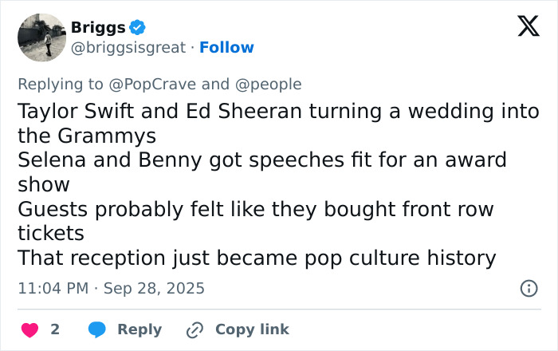Screen dimensions: 558x351
Task: Click the Reply text label
Action: pyautogui.click(x=139, y=329)
